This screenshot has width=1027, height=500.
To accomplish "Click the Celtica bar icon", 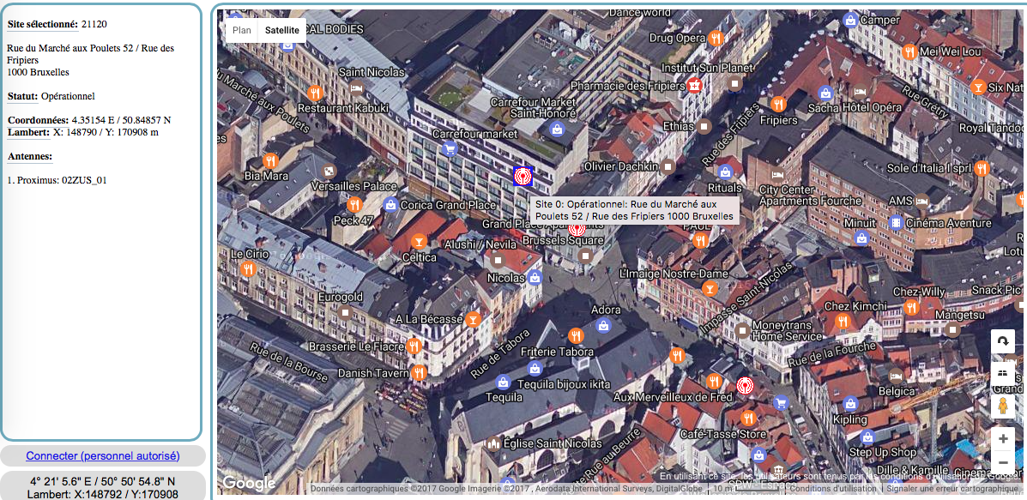I will click(x=419, y=242).
